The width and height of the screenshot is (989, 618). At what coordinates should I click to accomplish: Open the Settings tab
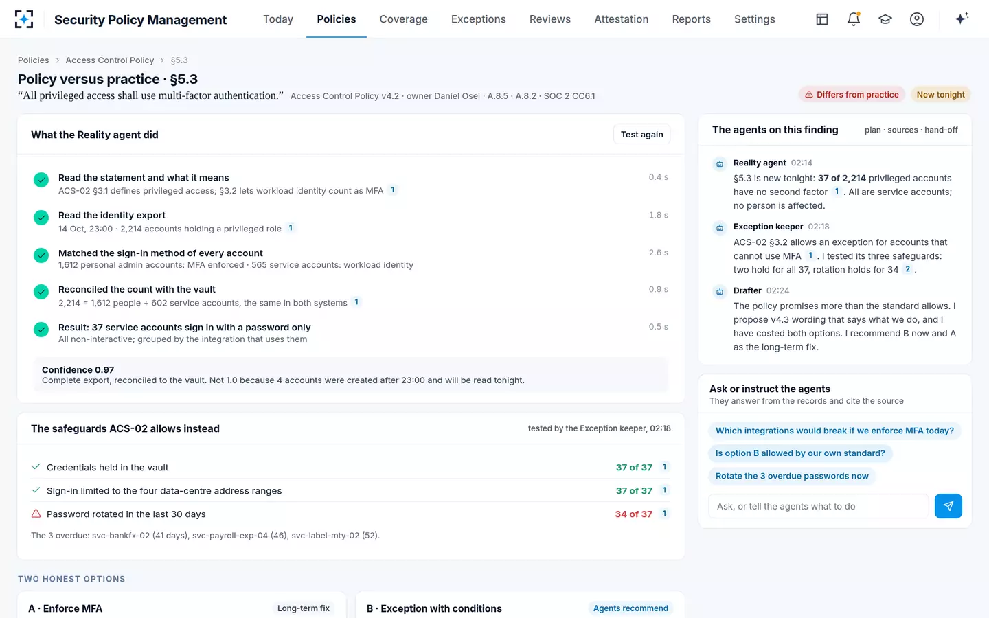click(x=755, y=19)
